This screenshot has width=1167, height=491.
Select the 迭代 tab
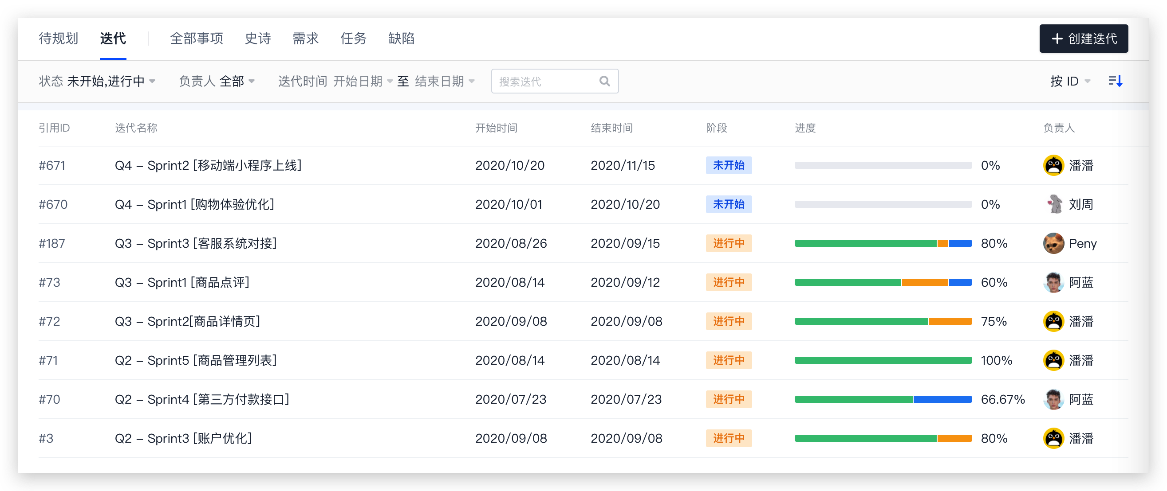(113, 39)
